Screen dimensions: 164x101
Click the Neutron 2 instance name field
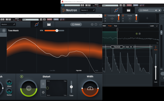click(x=88, y=10)
